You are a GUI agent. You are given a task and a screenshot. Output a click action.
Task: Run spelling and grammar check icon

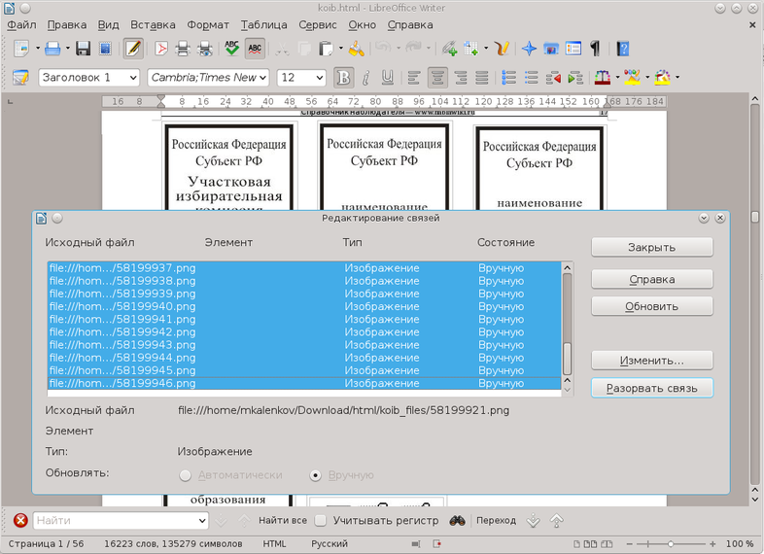pos(232,49)
